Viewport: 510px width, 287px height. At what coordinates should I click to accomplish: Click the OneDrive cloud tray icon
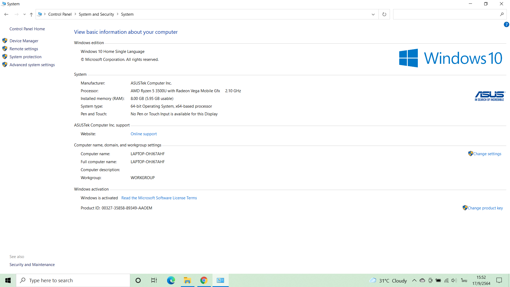pos(422,280)
